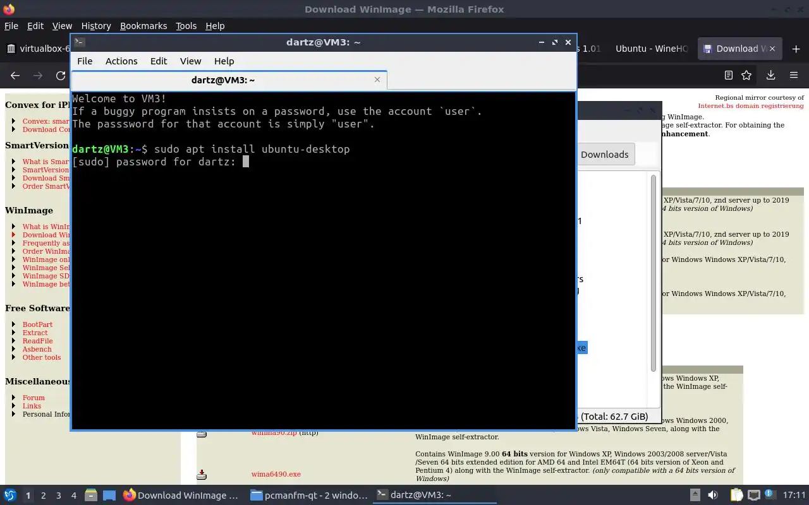Image resolution: width=809 pixels, height=505 pixels.
Task: Click the terminal password prompt cursor
Action: (x=246, y=162)
